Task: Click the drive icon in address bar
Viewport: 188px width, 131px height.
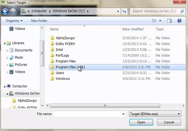Action: 24,11
